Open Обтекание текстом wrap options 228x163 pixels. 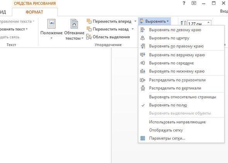pyautogui.click(x=74, y=29)
